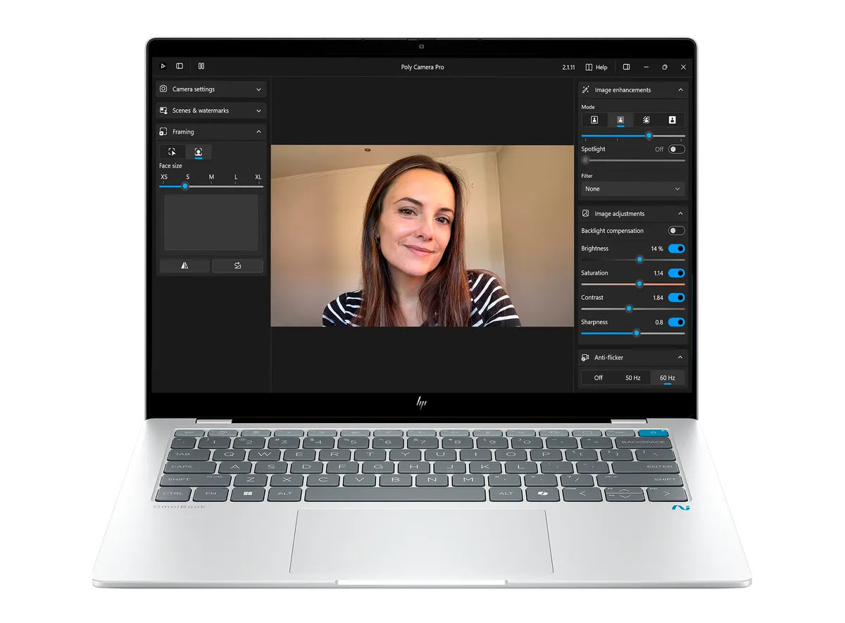Select the 50 Hz anti-flicker option
Screen dimensions: 845x623
[x=632, y=378]
